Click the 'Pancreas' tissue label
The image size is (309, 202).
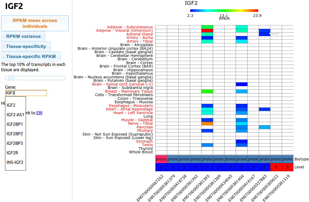coord(145,127)
